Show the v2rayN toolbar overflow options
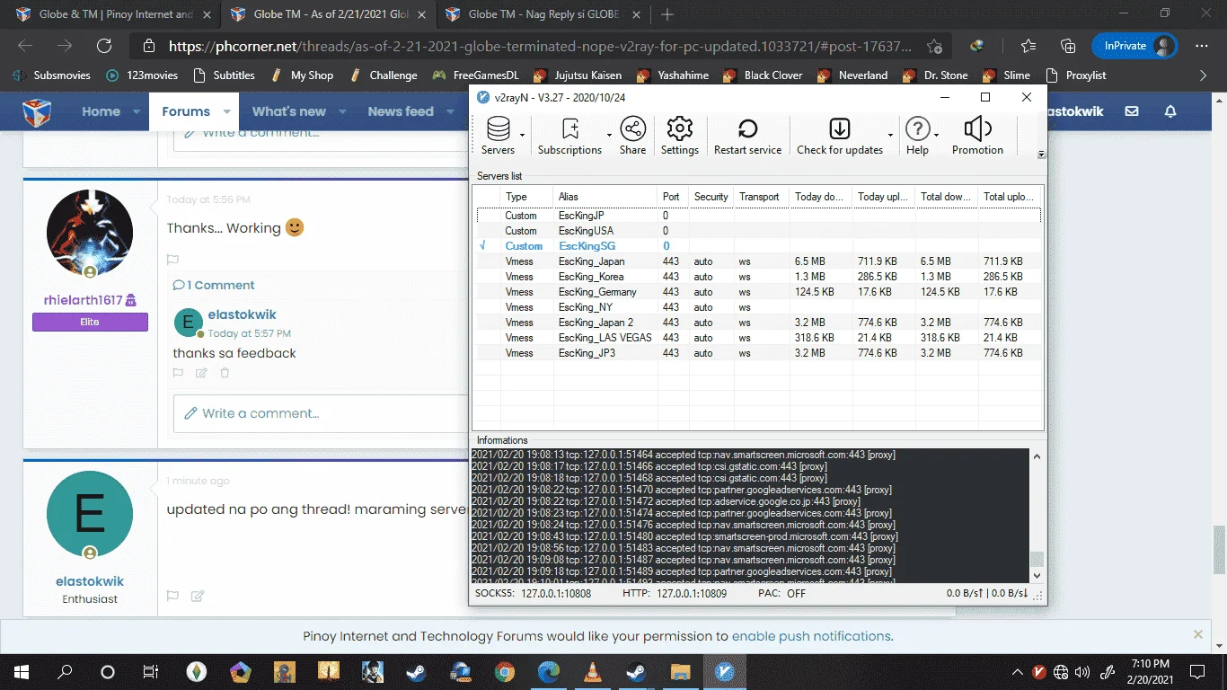The width and height of the screenshot is (1227, 690). [x=1042, y=154]
